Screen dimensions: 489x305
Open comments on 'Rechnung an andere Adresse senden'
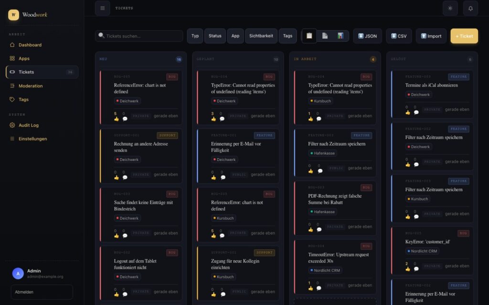click(125, 175)
